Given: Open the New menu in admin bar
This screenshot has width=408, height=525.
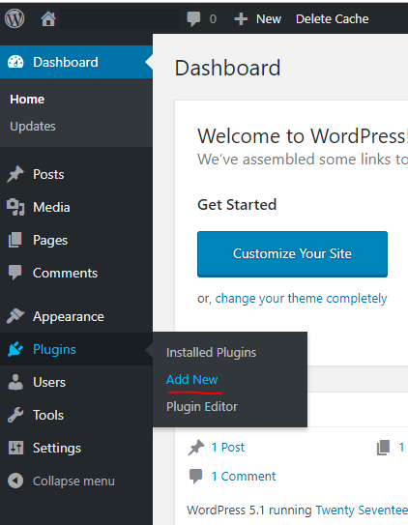Looking at the screenshot, I should coord(269,19).
